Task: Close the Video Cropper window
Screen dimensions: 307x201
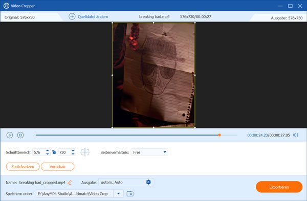Action: click(x=300, y=6)
